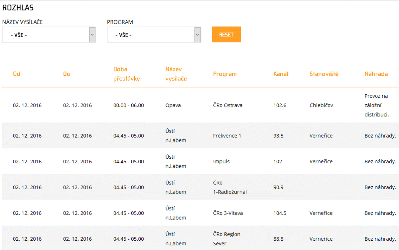Expand the Program filter dropdown
The image size is (399, 250).
click(154, 35)
